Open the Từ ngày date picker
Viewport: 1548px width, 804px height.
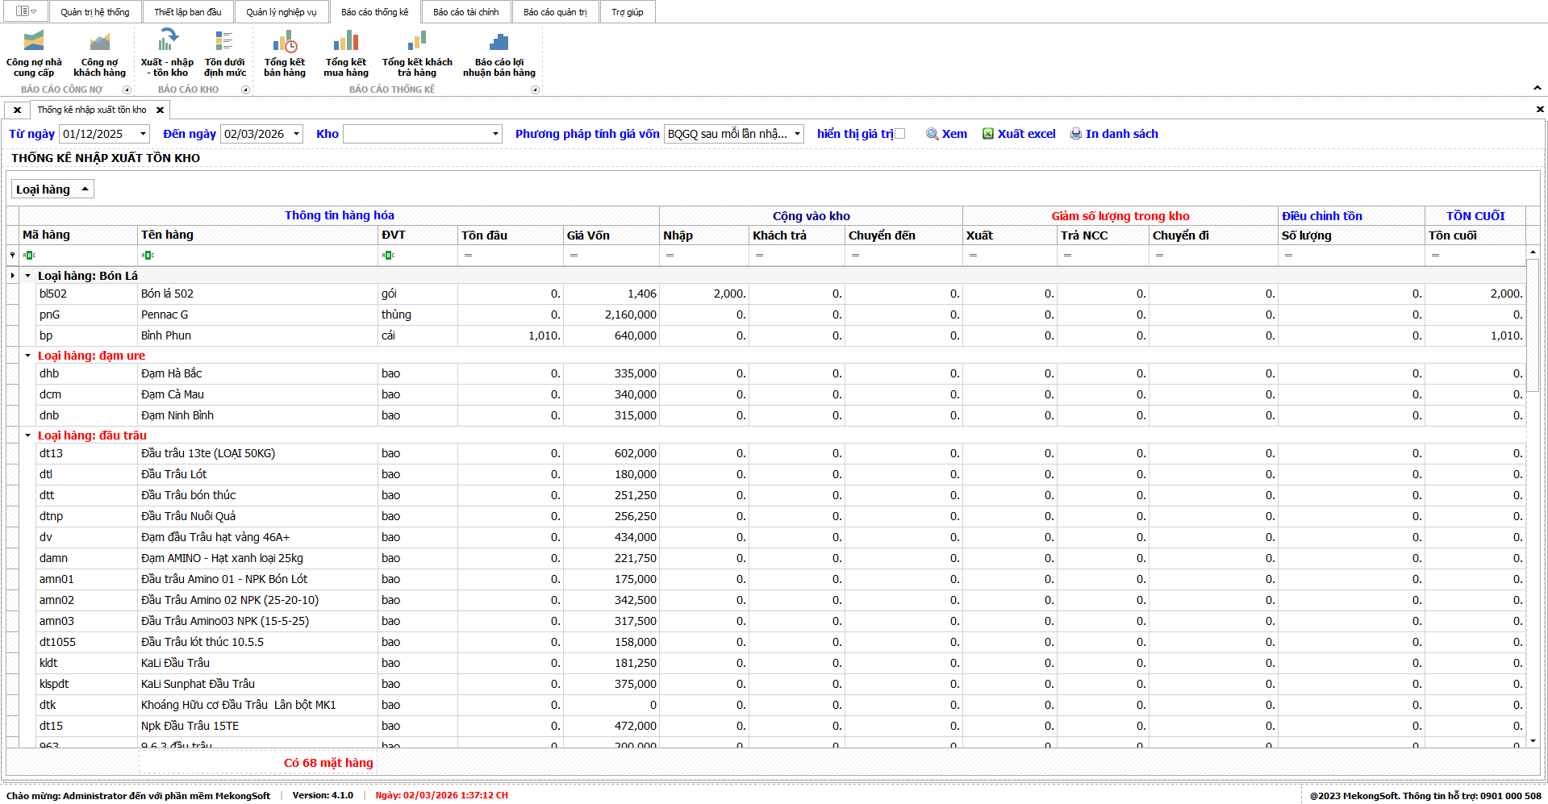tap(143, 134)
